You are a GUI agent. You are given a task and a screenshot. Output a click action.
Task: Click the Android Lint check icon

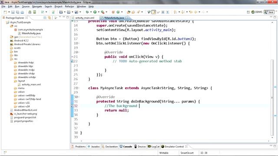click(x=43, y=12)
